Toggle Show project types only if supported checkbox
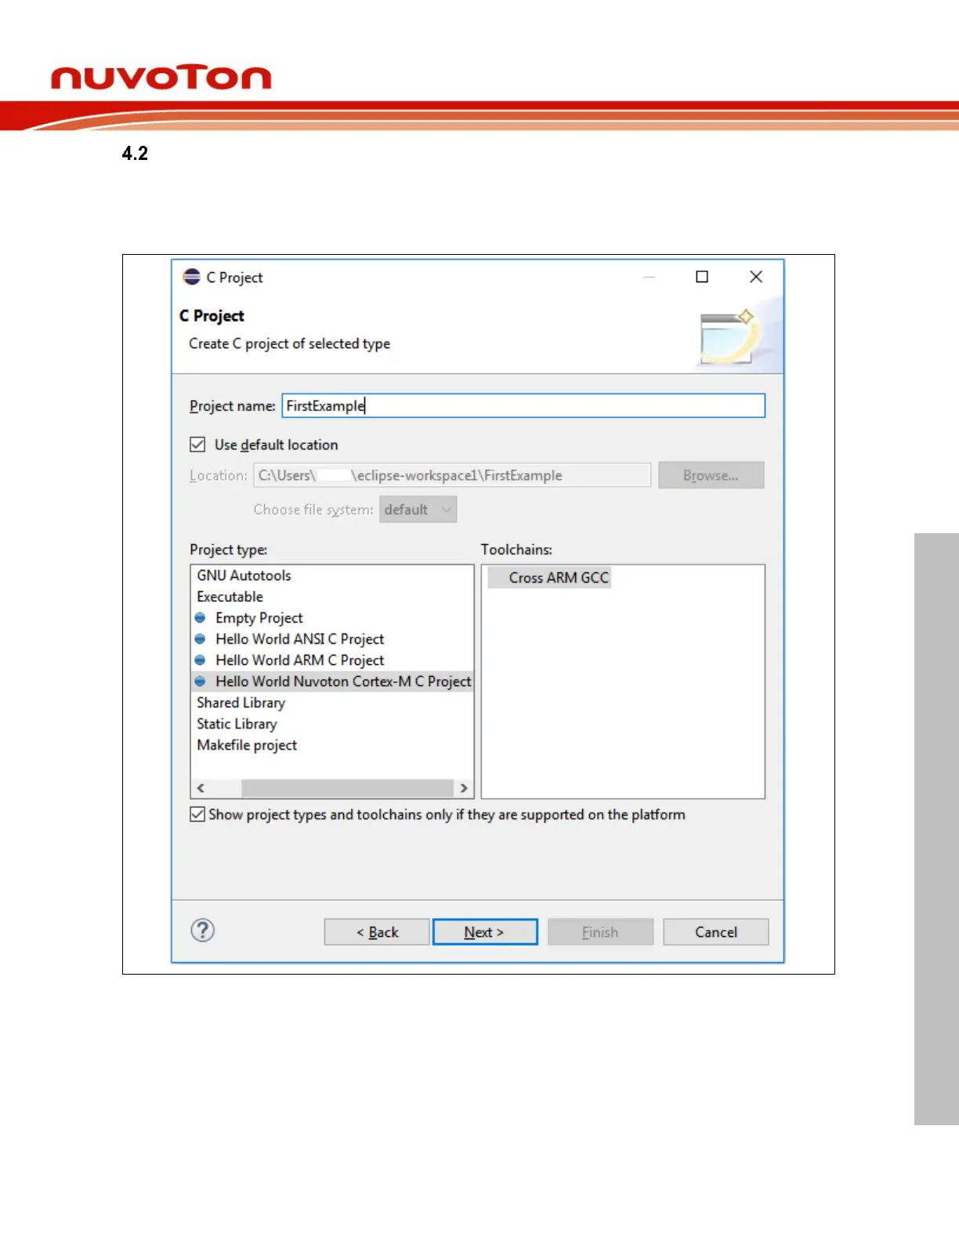Image resolution: width=959 pixels, height=1242 pixels. click(197, 815)
